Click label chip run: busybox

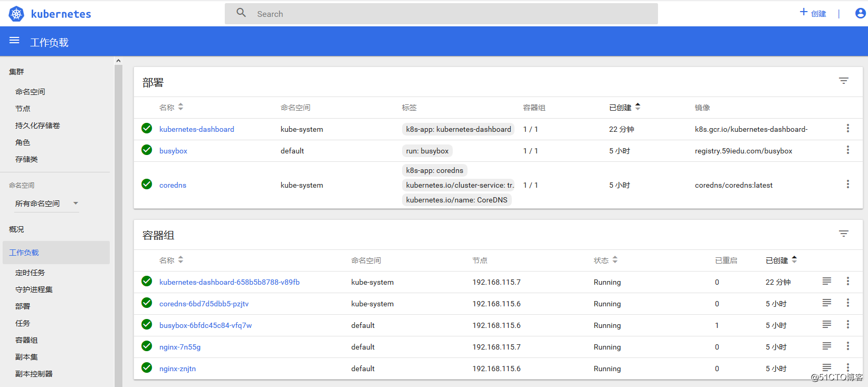click(x=427, y=151)
